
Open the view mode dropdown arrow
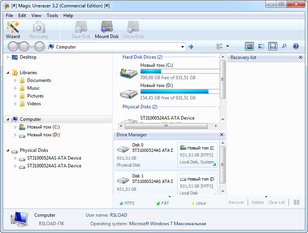[x=227, y=46]
